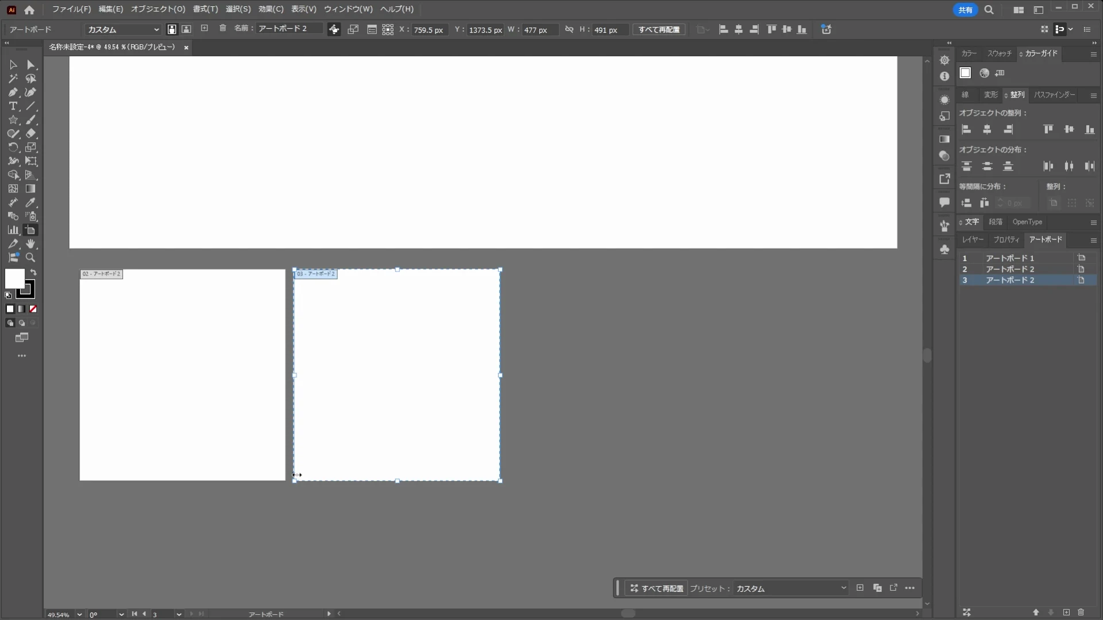Open the オブジェクト(O) menu

coord(158,9)
